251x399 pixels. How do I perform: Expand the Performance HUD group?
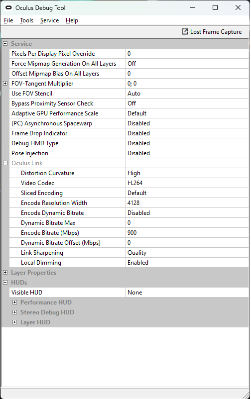point(15,302)
